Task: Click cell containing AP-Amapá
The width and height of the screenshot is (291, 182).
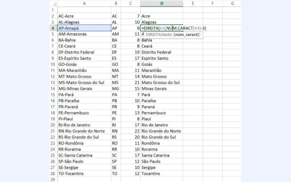Action: (84, 28)
